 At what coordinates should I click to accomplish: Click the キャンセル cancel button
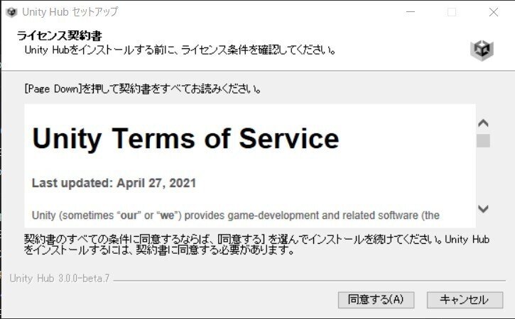click(465, 300)
